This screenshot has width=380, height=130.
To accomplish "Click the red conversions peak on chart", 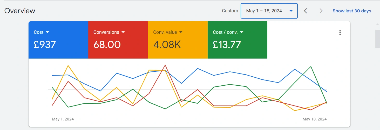I will [165, 65].
